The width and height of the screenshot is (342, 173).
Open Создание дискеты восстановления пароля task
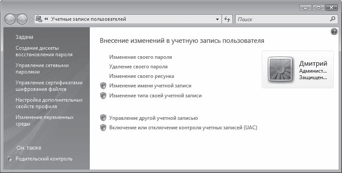(x=44, y=51)
